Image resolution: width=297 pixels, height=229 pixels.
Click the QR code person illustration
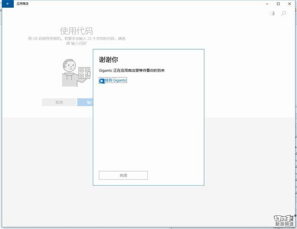[x=76, y=73]
